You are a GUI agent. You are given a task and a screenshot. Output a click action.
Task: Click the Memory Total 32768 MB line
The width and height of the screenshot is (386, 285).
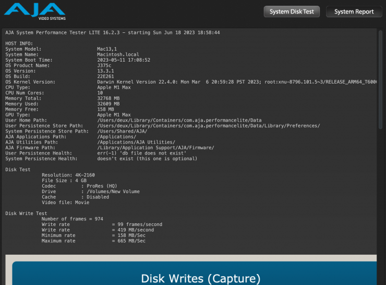[62, 98]
